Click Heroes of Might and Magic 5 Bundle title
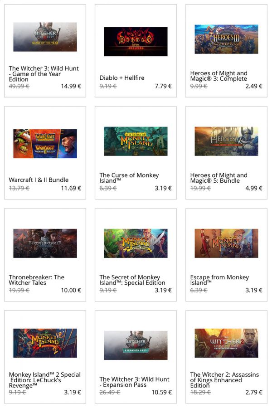The image size is (272, 408). pos(219,178)
